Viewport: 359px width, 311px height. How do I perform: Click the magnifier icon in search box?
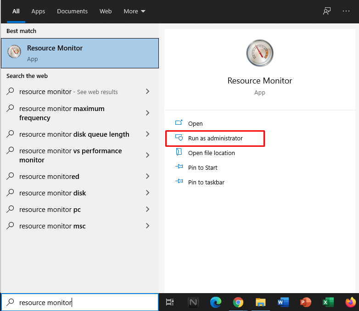(10, 302)
